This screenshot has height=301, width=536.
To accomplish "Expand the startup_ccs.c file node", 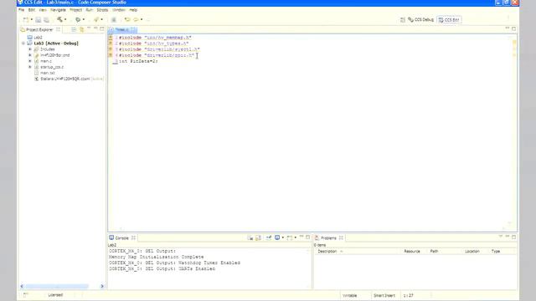I will pyautogui.click(x=30, y=67).
